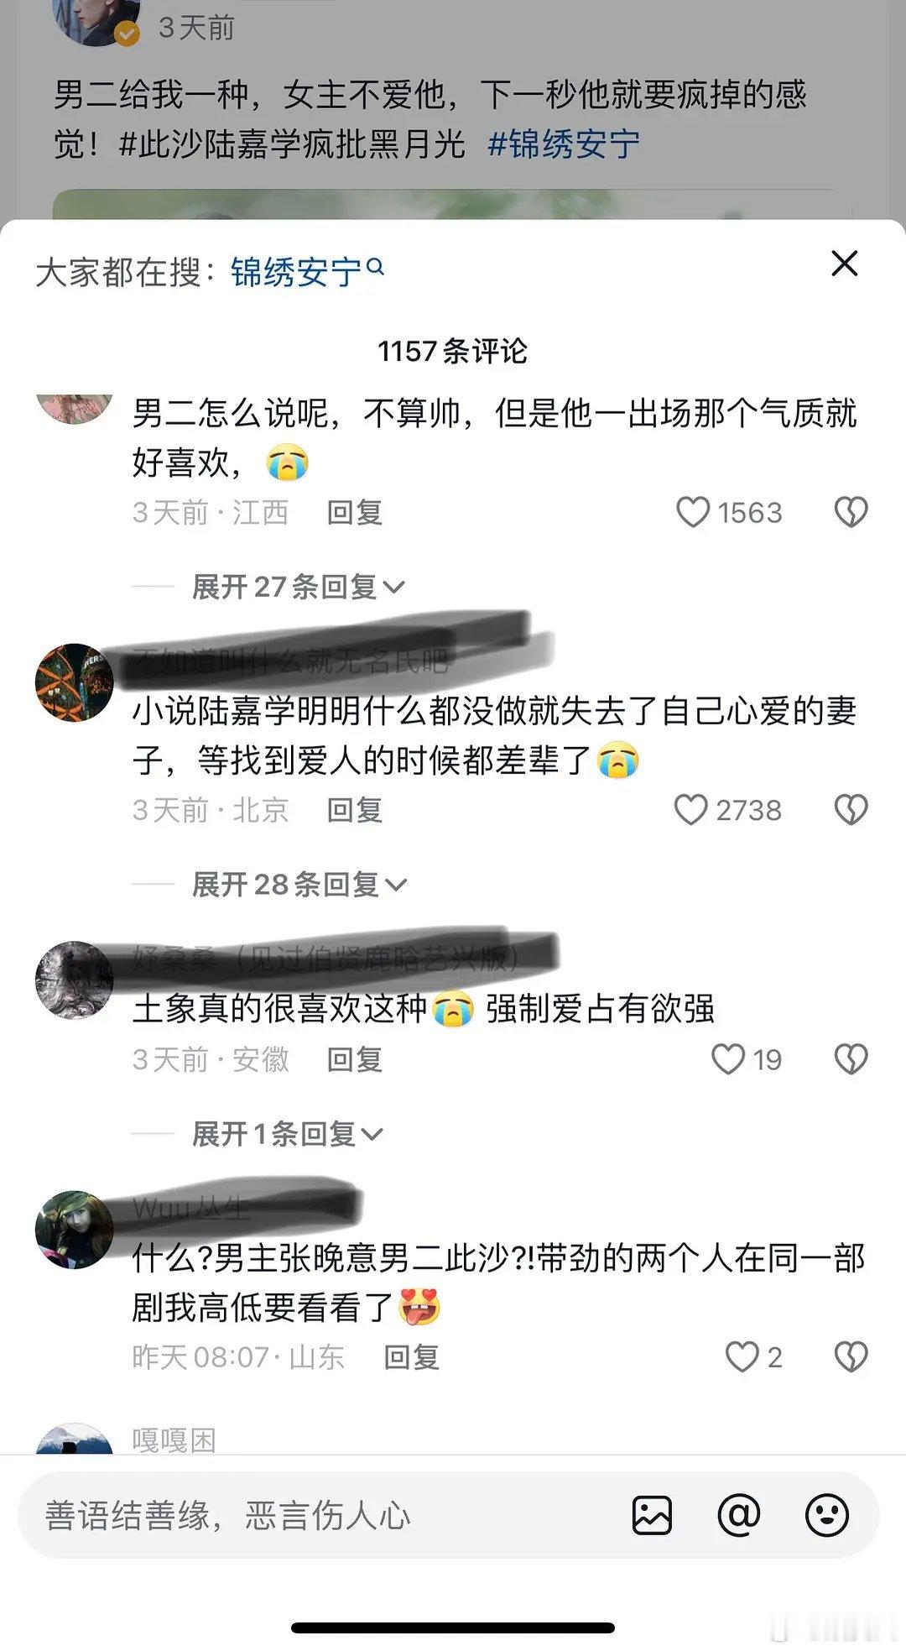Expand 展开28条回复 replies
Screen dimensions: 906x1651
(299, 885)
